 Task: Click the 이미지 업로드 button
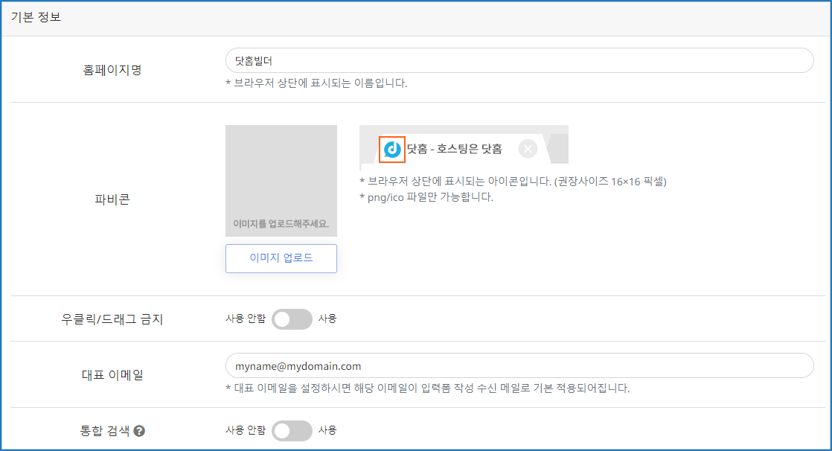pyautogui.click(x=281, y=258)
